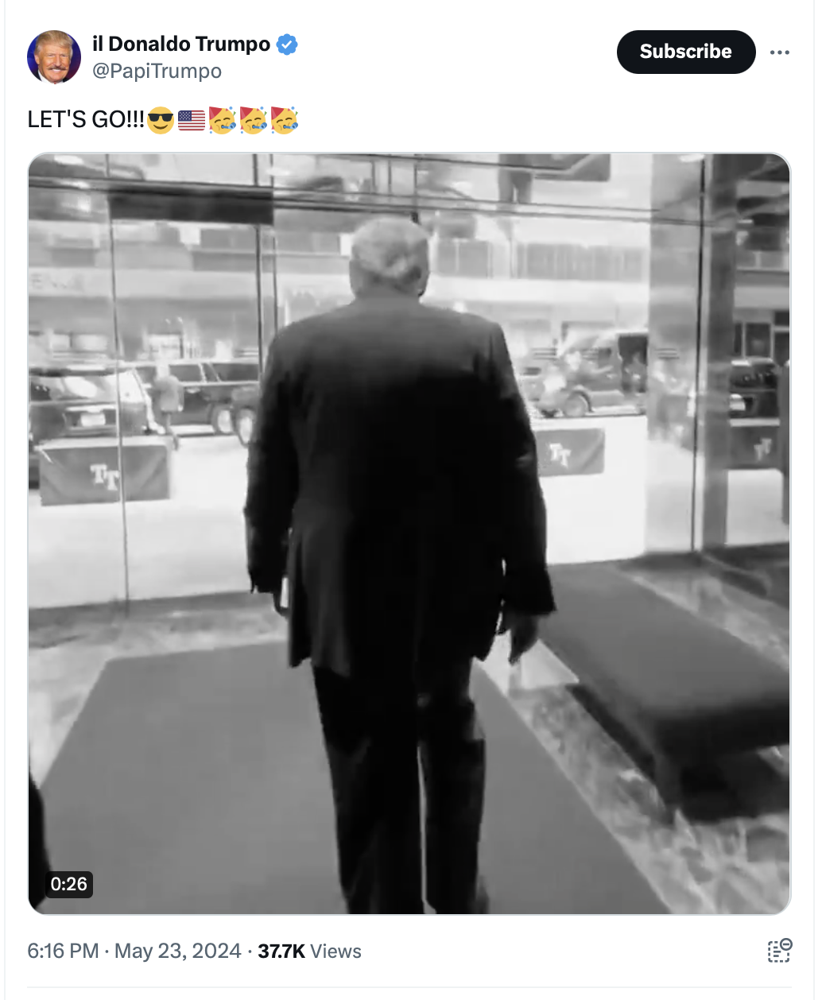Click the 0:26 video duration badge
This screenshot has width=822, height=1000.
(x=69, y=884)
